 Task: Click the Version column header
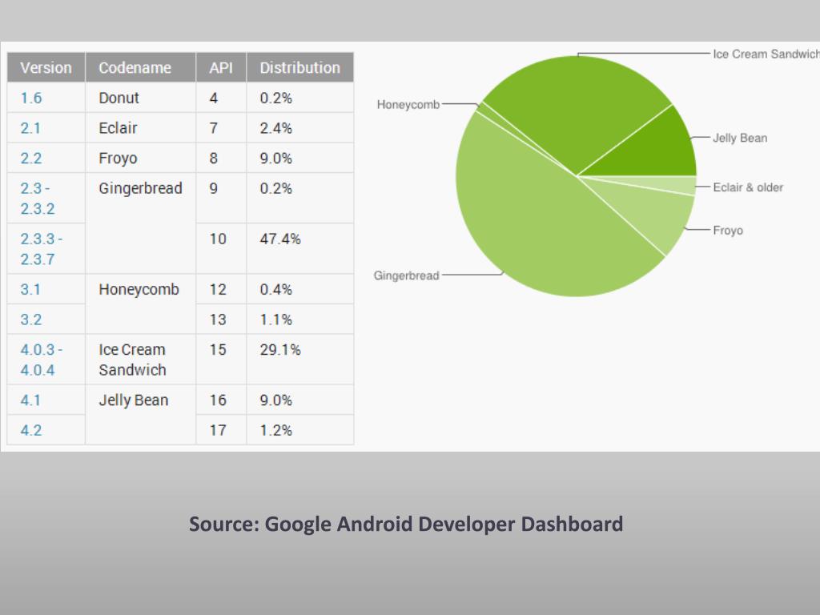[x=46, y=67]
